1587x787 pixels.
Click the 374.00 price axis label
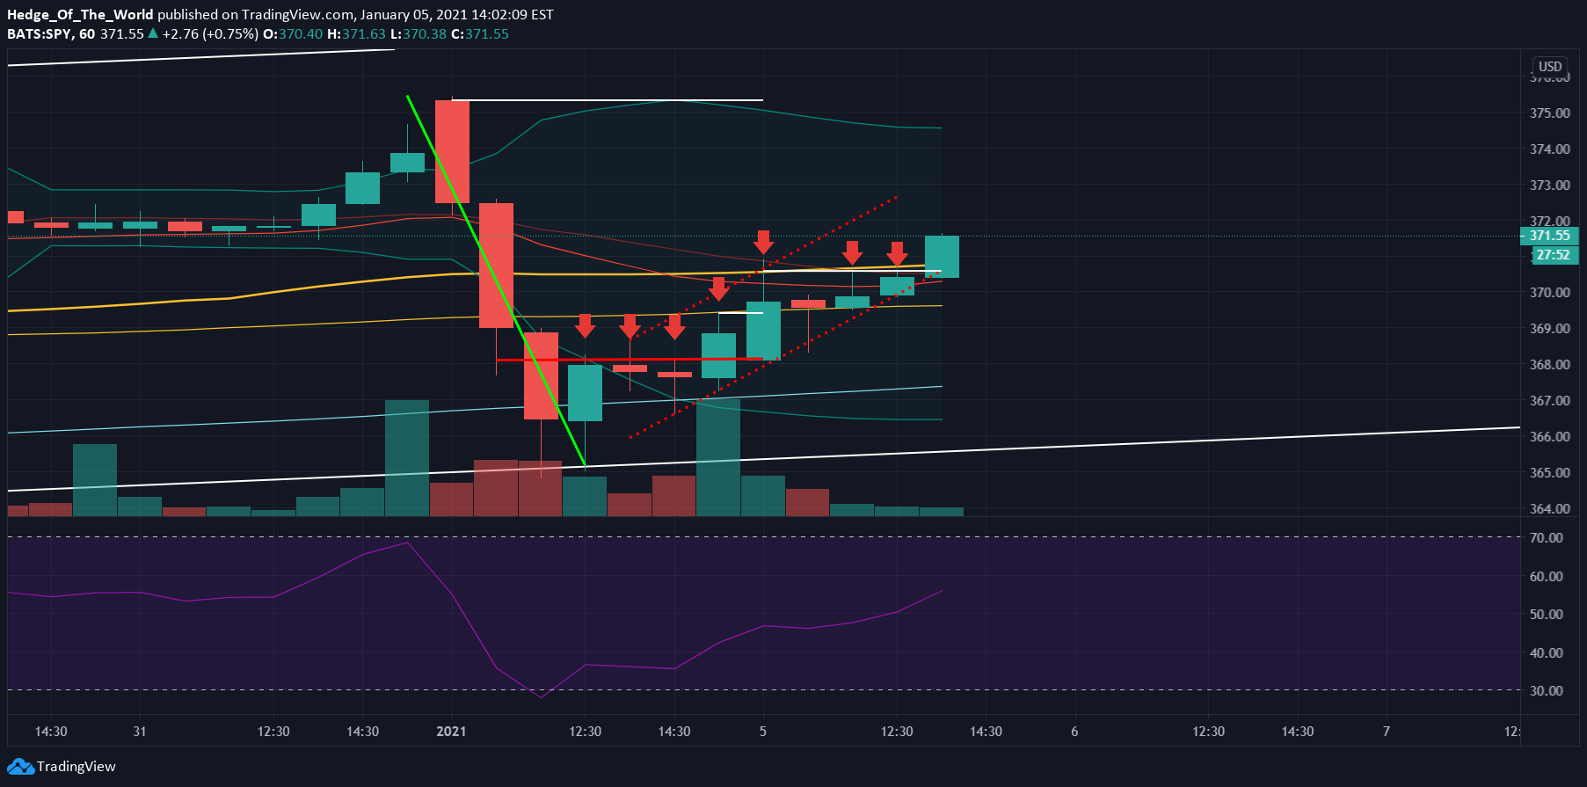click(x=1549, y=149)
